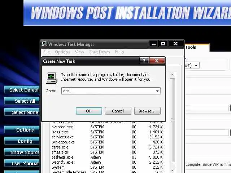This screenshot has height=173, width=231.
Task: Select the System process row
Action: coord(107,167)
